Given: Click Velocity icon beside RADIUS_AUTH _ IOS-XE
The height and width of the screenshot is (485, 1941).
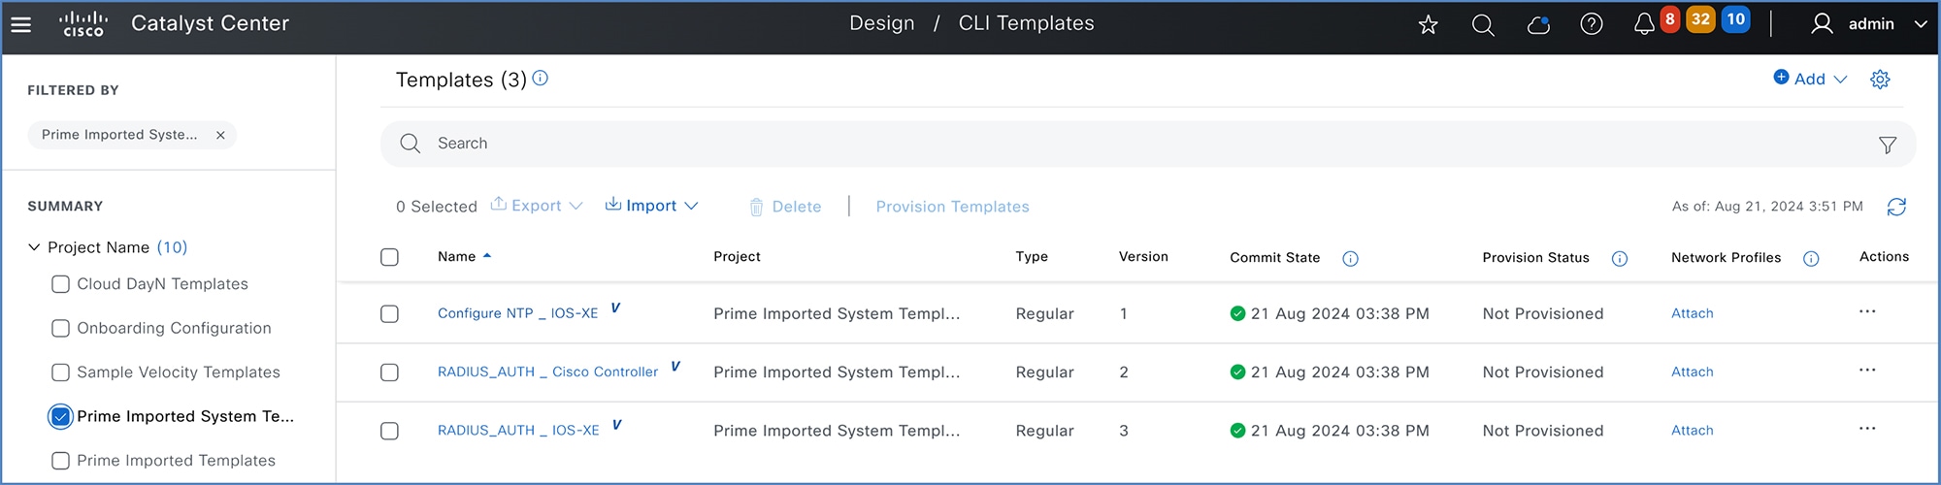Looking at the screenshot, I should (616, 424).
